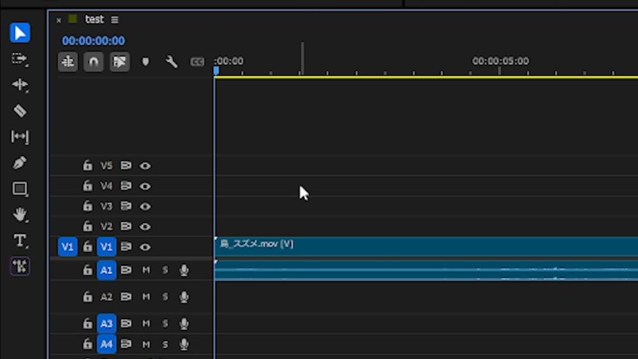Open Timeline Display Settings wrench
638x359 pixels.
pos(172,62)
